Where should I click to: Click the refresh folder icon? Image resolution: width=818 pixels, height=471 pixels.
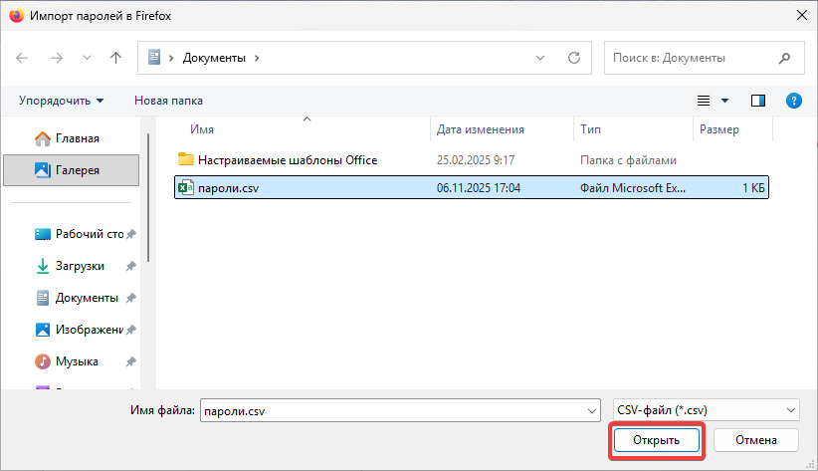click(x=573, y=58)
